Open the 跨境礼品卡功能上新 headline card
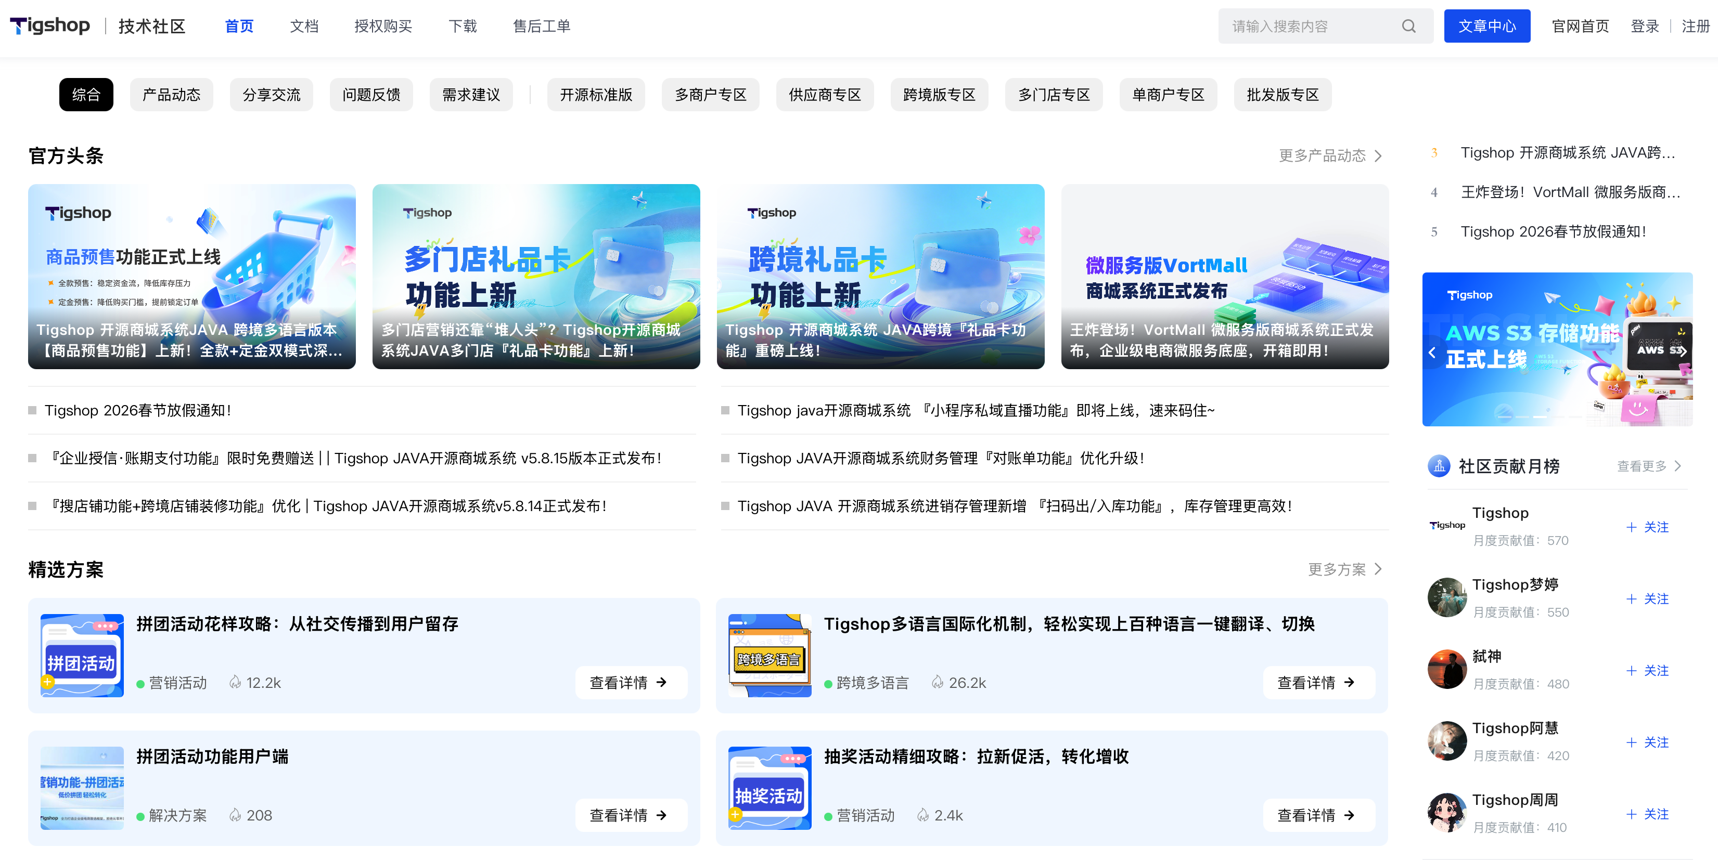Viewport: 1718px width, 860px height. coord(880,277)
